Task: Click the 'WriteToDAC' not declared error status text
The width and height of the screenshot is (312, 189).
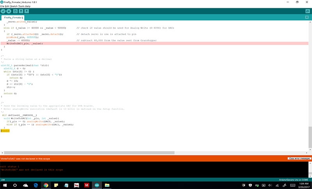Action: [x=25, y=159]
